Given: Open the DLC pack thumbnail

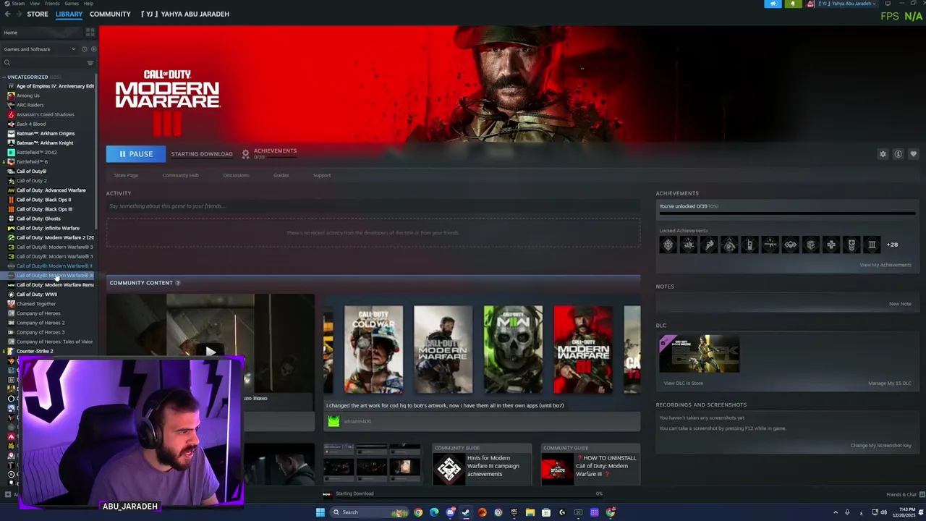Looking at the screenshot, I should coord(699,354).
